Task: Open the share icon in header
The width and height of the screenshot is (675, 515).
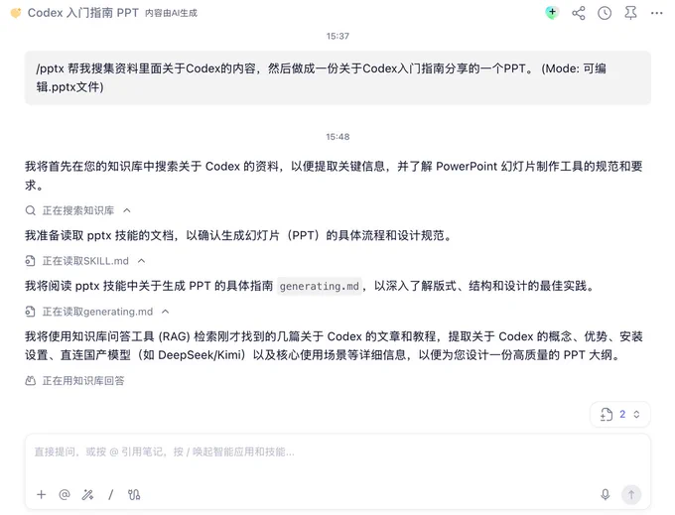Action: (x=579, y=13)
